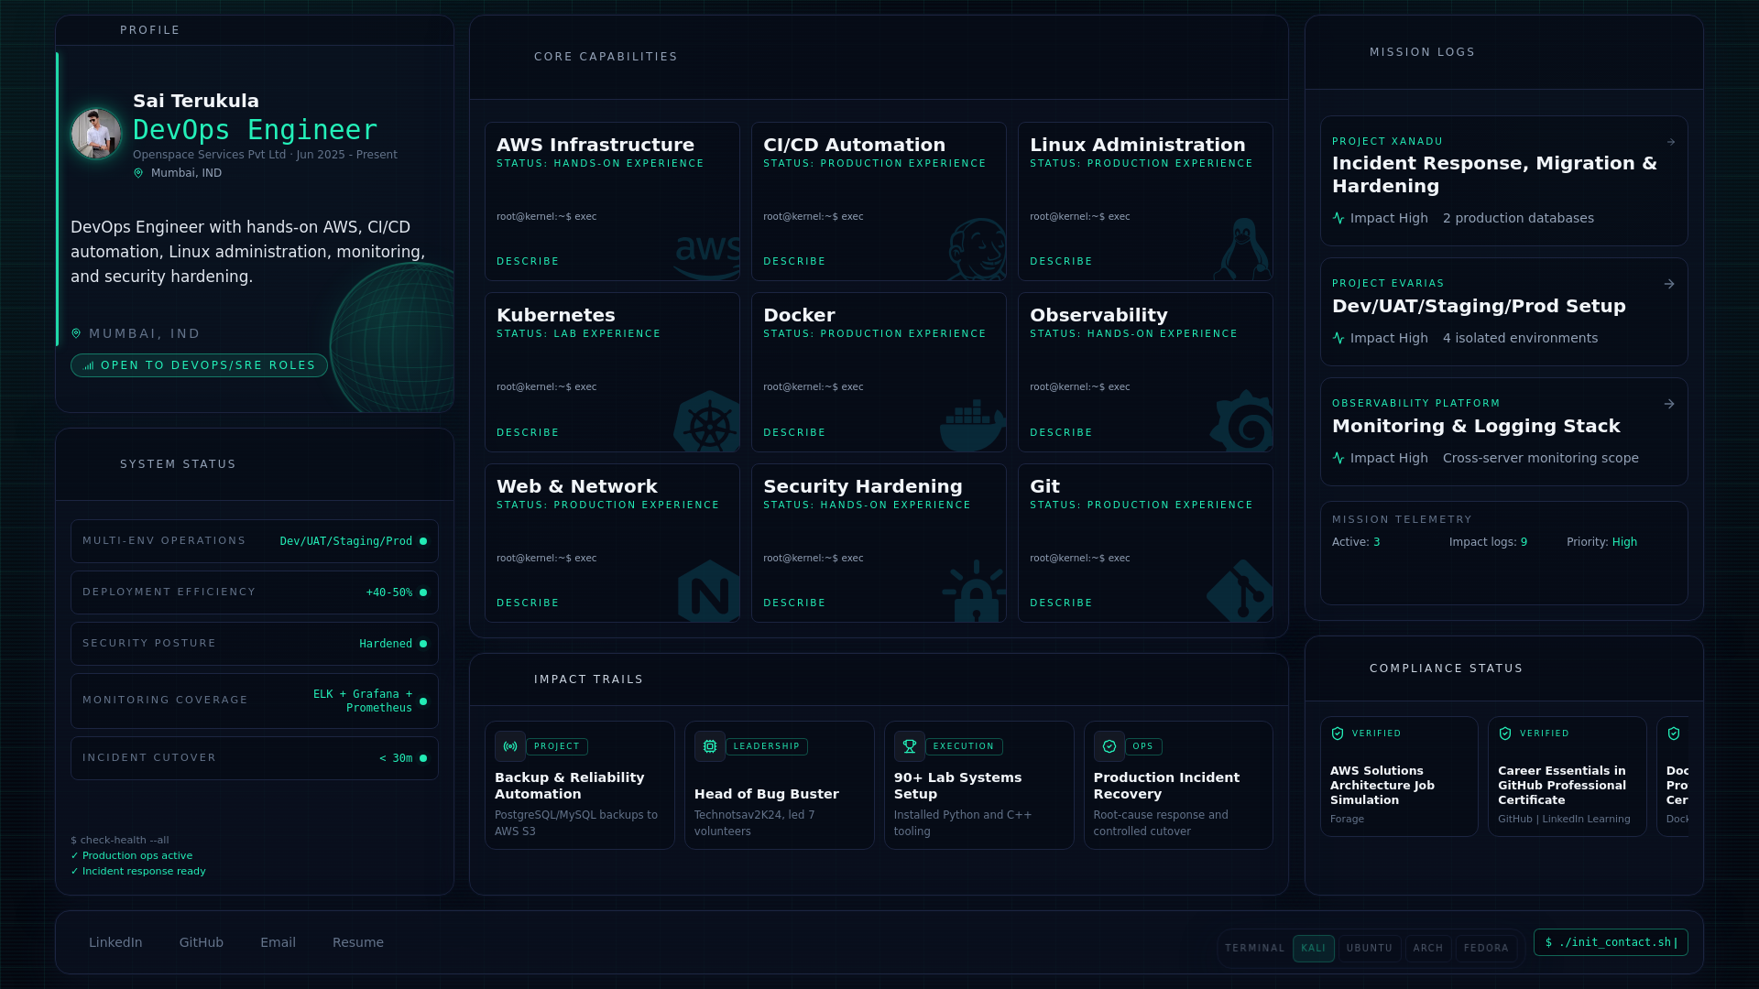1759x989 pixels.
Task: Click the Linux penguin icon on the Linux Administration card
Action: pos(1242,249)
